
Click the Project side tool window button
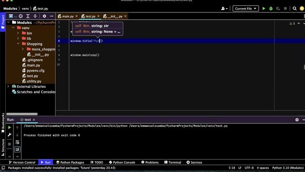(x=3, y=22)
